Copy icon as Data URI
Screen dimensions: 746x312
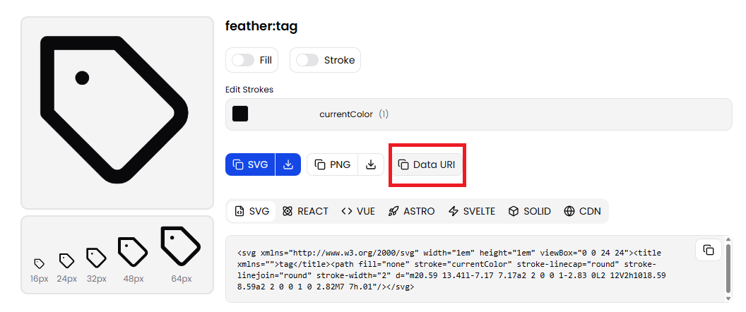427,164
